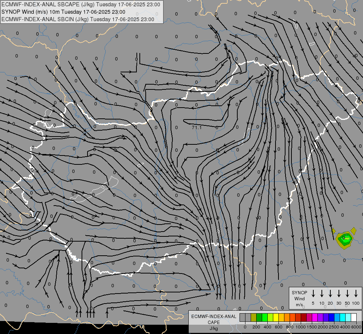Select the light blue swatch starting at 2500
Screen dimensions: 363x334
pos(337,317)
